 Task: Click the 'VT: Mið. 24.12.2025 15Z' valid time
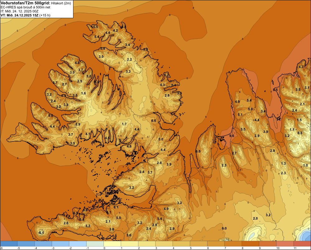(19, 15)
